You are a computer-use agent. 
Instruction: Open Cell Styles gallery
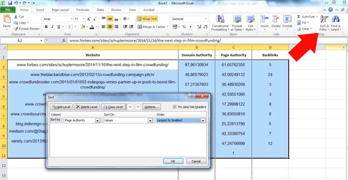point(250,23)
